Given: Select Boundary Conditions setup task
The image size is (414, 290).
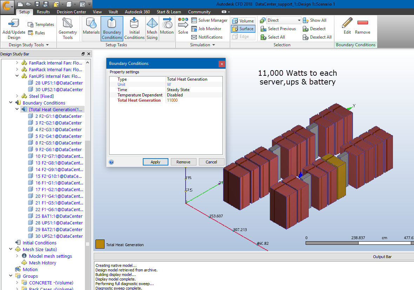Looking at the screenshot, I should click(112, 28).
